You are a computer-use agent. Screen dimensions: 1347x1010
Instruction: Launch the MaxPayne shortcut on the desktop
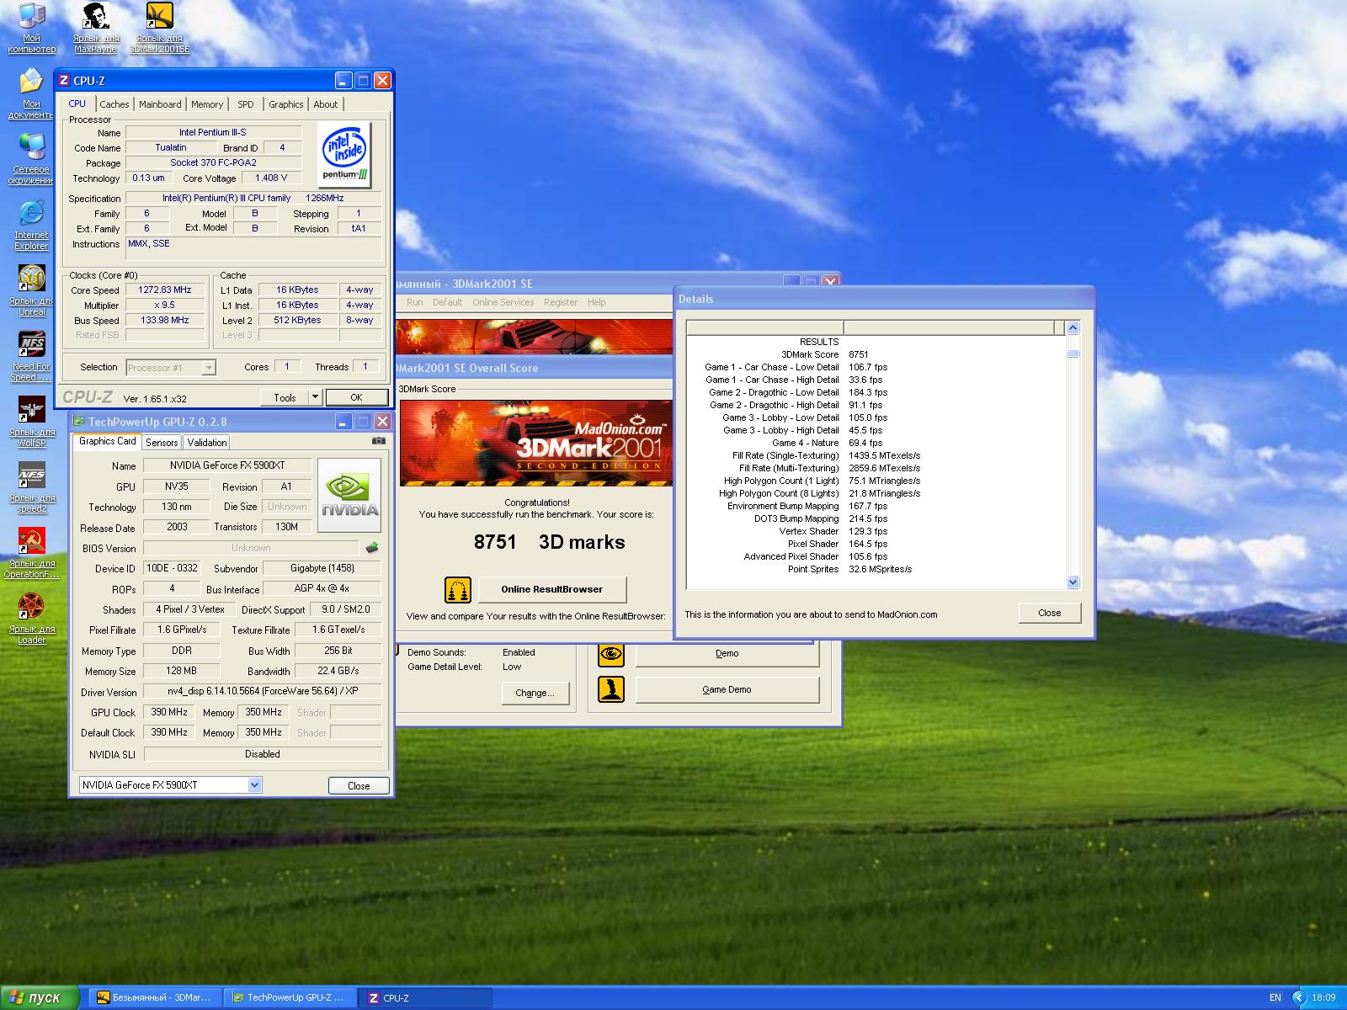tap(96, 28)
